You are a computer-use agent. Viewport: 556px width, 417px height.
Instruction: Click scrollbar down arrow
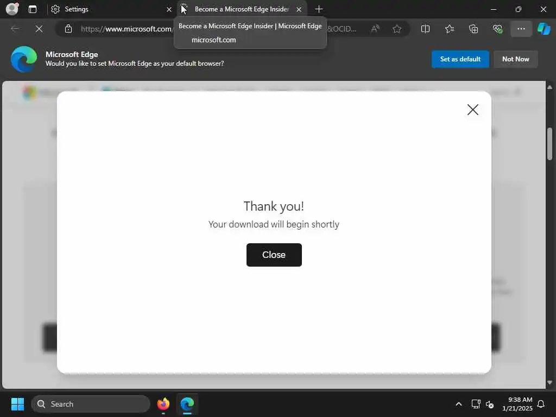point(549,383)
